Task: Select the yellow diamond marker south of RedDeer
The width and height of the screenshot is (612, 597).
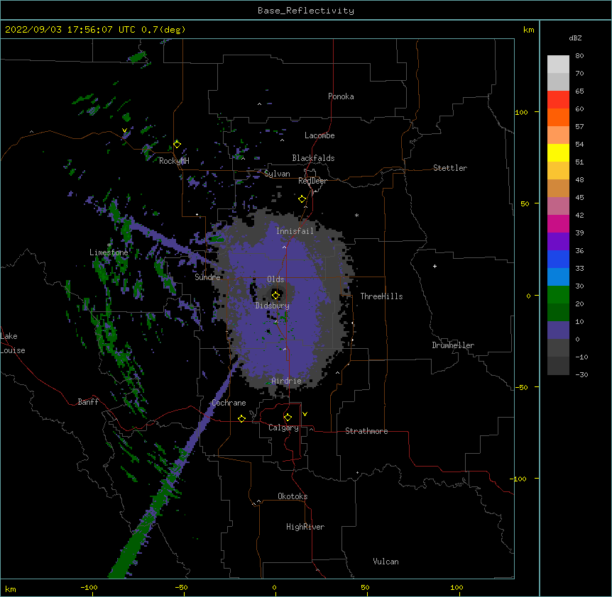Action: point(302,199)
